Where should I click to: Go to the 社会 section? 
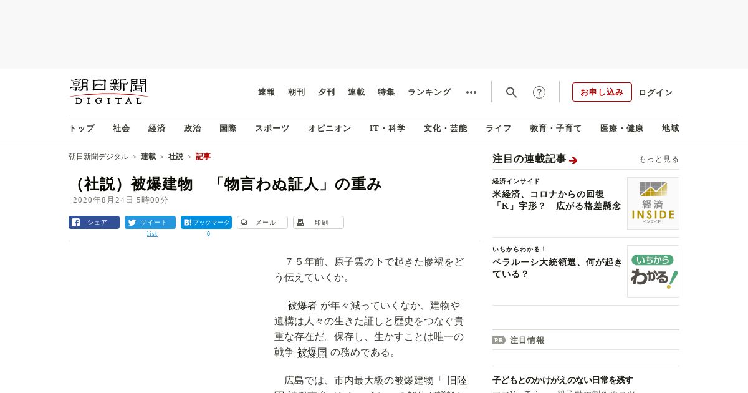coord(122,129)
